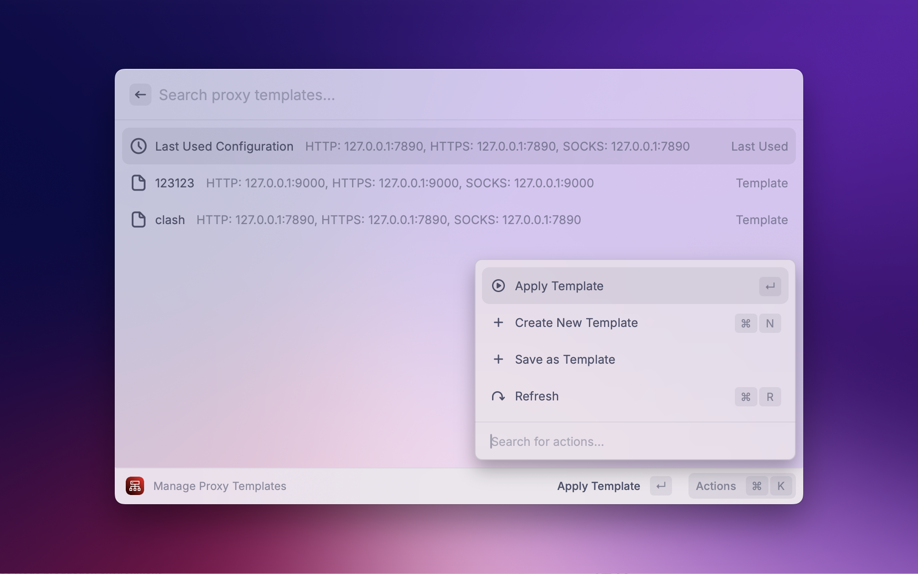
Task: Click the document icon beside clash
Action: pos(139,219)
